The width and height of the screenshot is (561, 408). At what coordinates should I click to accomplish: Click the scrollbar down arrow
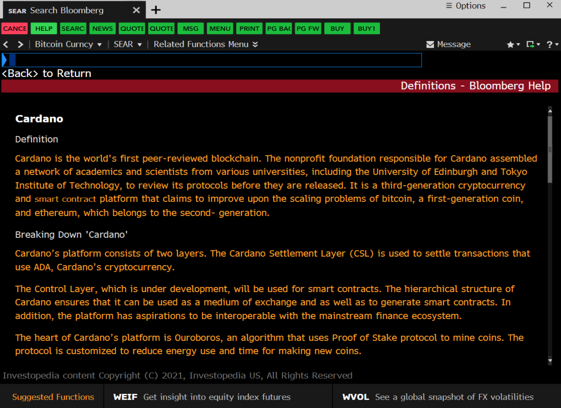pyautogui.click(x=550, y=361)
